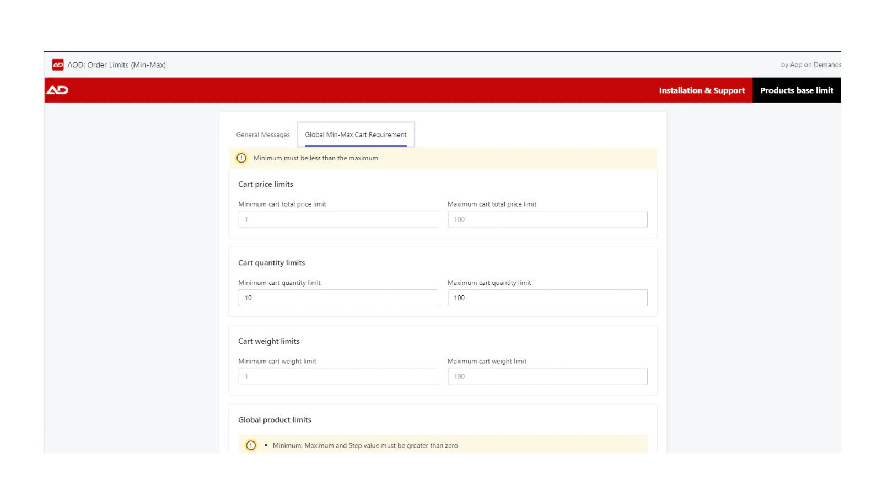882x496 pixels.
Task: Click the Minimum cart total price limit field
Action: click(338, 219)
